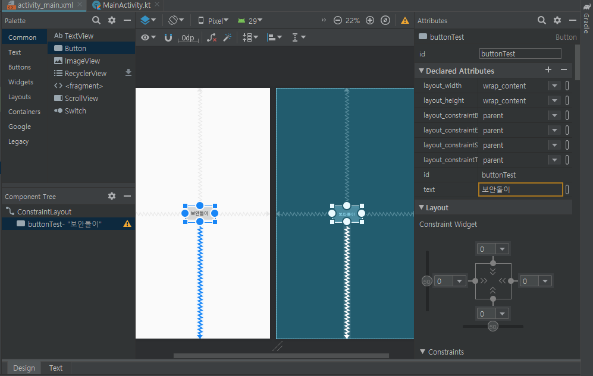The image size is (593, 376).
Task: Download RecyclerView dependency
Action: coord(128,73)
